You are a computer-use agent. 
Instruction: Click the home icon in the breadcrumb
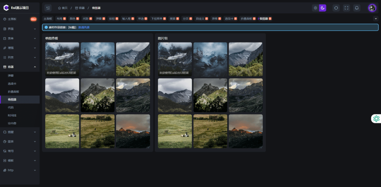(59, 8)
